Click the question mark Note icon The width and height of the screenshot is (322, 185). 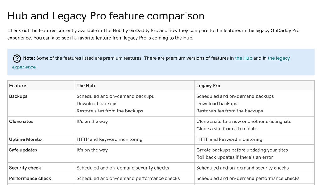pyautogui.click(x=17, y=58)
